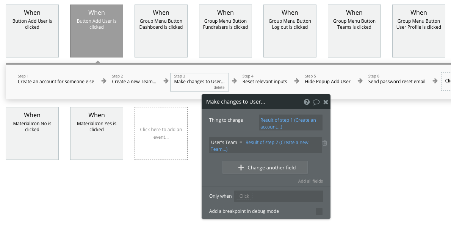Edit the User's Team value expression
The width and height of the screenshot is (451, 231).
pos(277,146)
